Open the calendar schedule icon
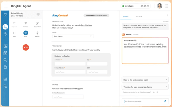172x107 pixels. pyautogui.click(x=5, y=53)
